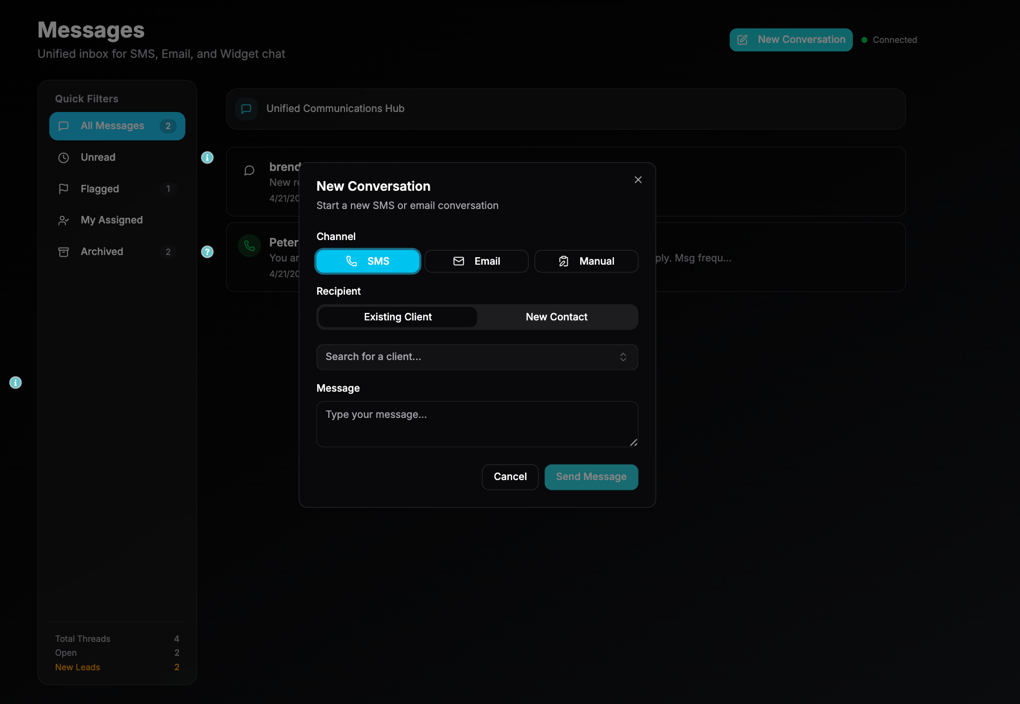1020x704 pixels.
Task: Click the Cancel button
Action: (510, 477)
